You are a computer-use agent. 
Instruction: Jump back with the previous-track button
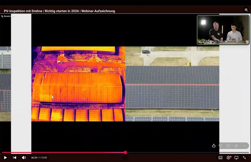coord(14,158)
